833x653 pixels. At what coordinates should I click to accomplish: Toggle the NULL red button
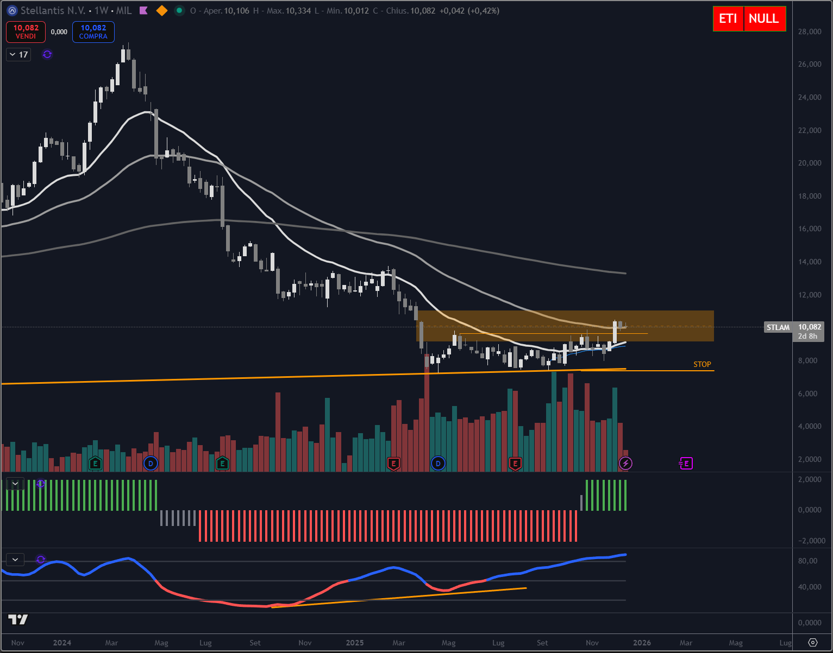pyautogui.click(x=764, y=18)
